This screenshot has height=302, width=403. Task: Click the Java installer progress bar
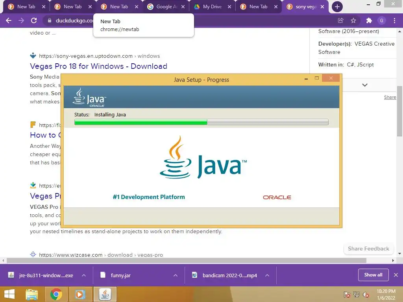pos(201,122)
